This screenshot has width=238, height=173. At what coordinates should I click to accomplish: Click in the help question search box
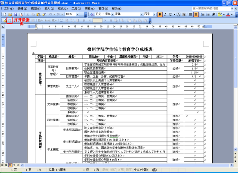tap(211, 9)
